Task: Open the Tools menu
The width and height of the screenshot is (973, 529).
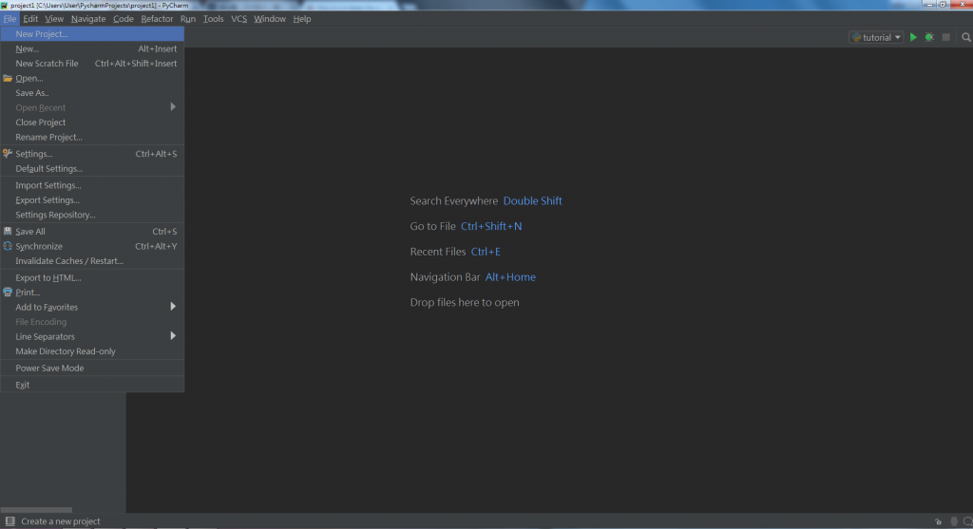Action: click(213, 19)
